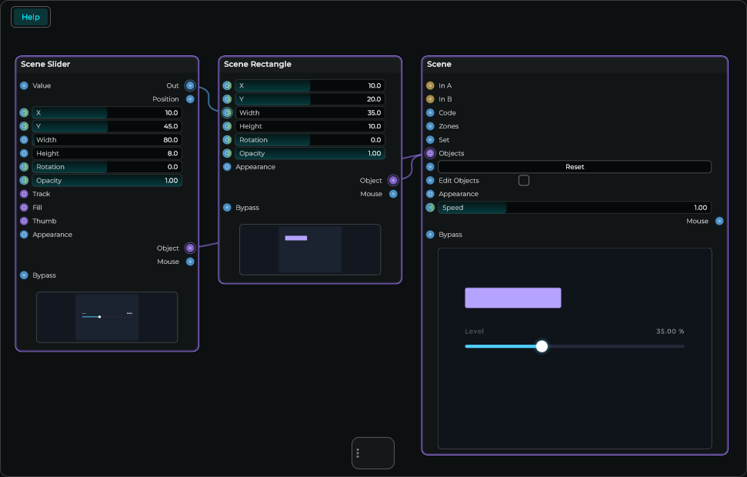Image resolution: width=747 pixels, height=477 pixels.
Task: Click the Object output port on Scene Slider
Action: (190, 249)
